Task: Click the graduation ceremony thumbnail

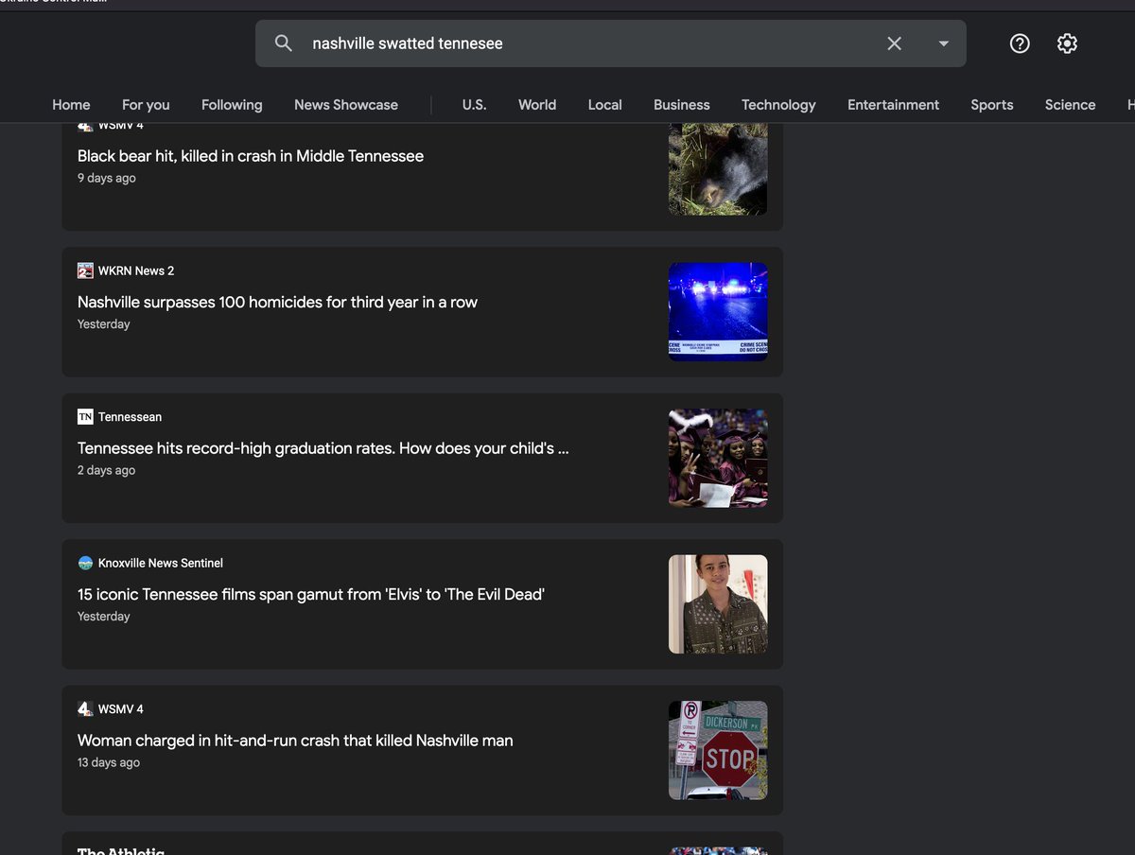Action: coord(718,458)
